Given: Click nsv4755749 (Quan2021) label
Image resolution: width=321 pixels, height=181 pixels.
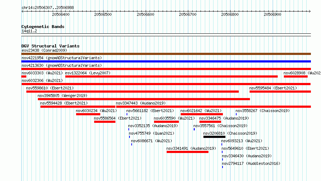Looking at the screenshot, I should tap(151, 133).
